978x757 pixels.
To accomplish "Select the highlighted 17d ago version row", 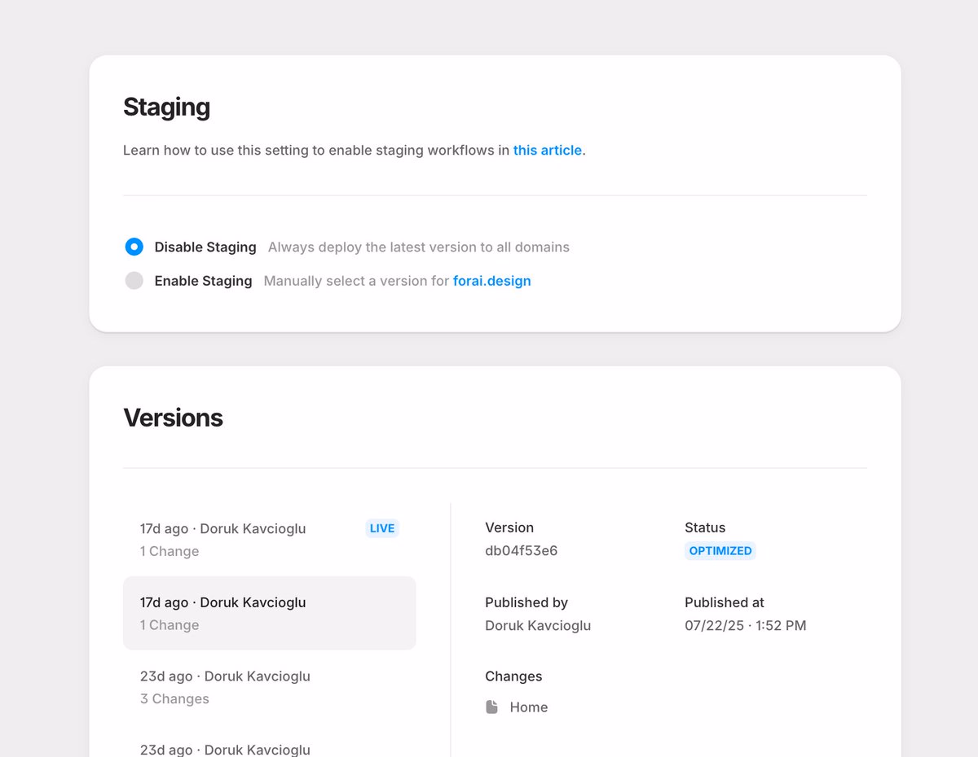I will point(270,613).
